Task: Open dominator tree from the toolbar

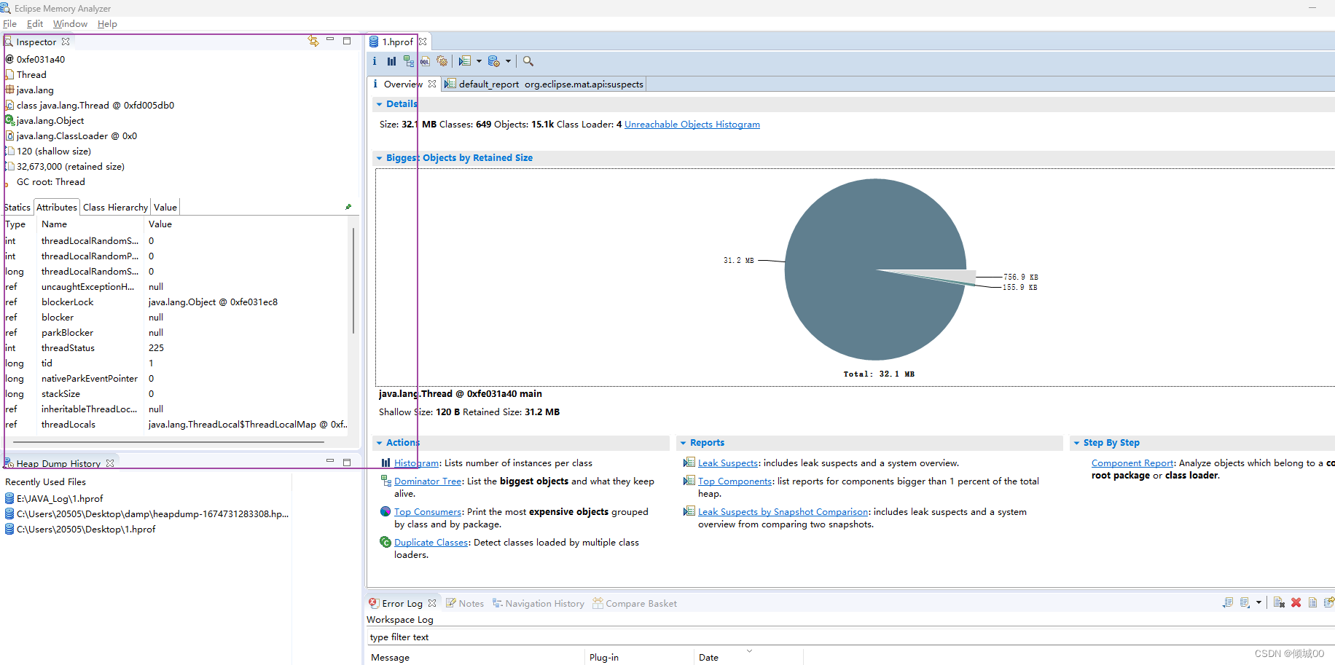Action: point(408,61)
